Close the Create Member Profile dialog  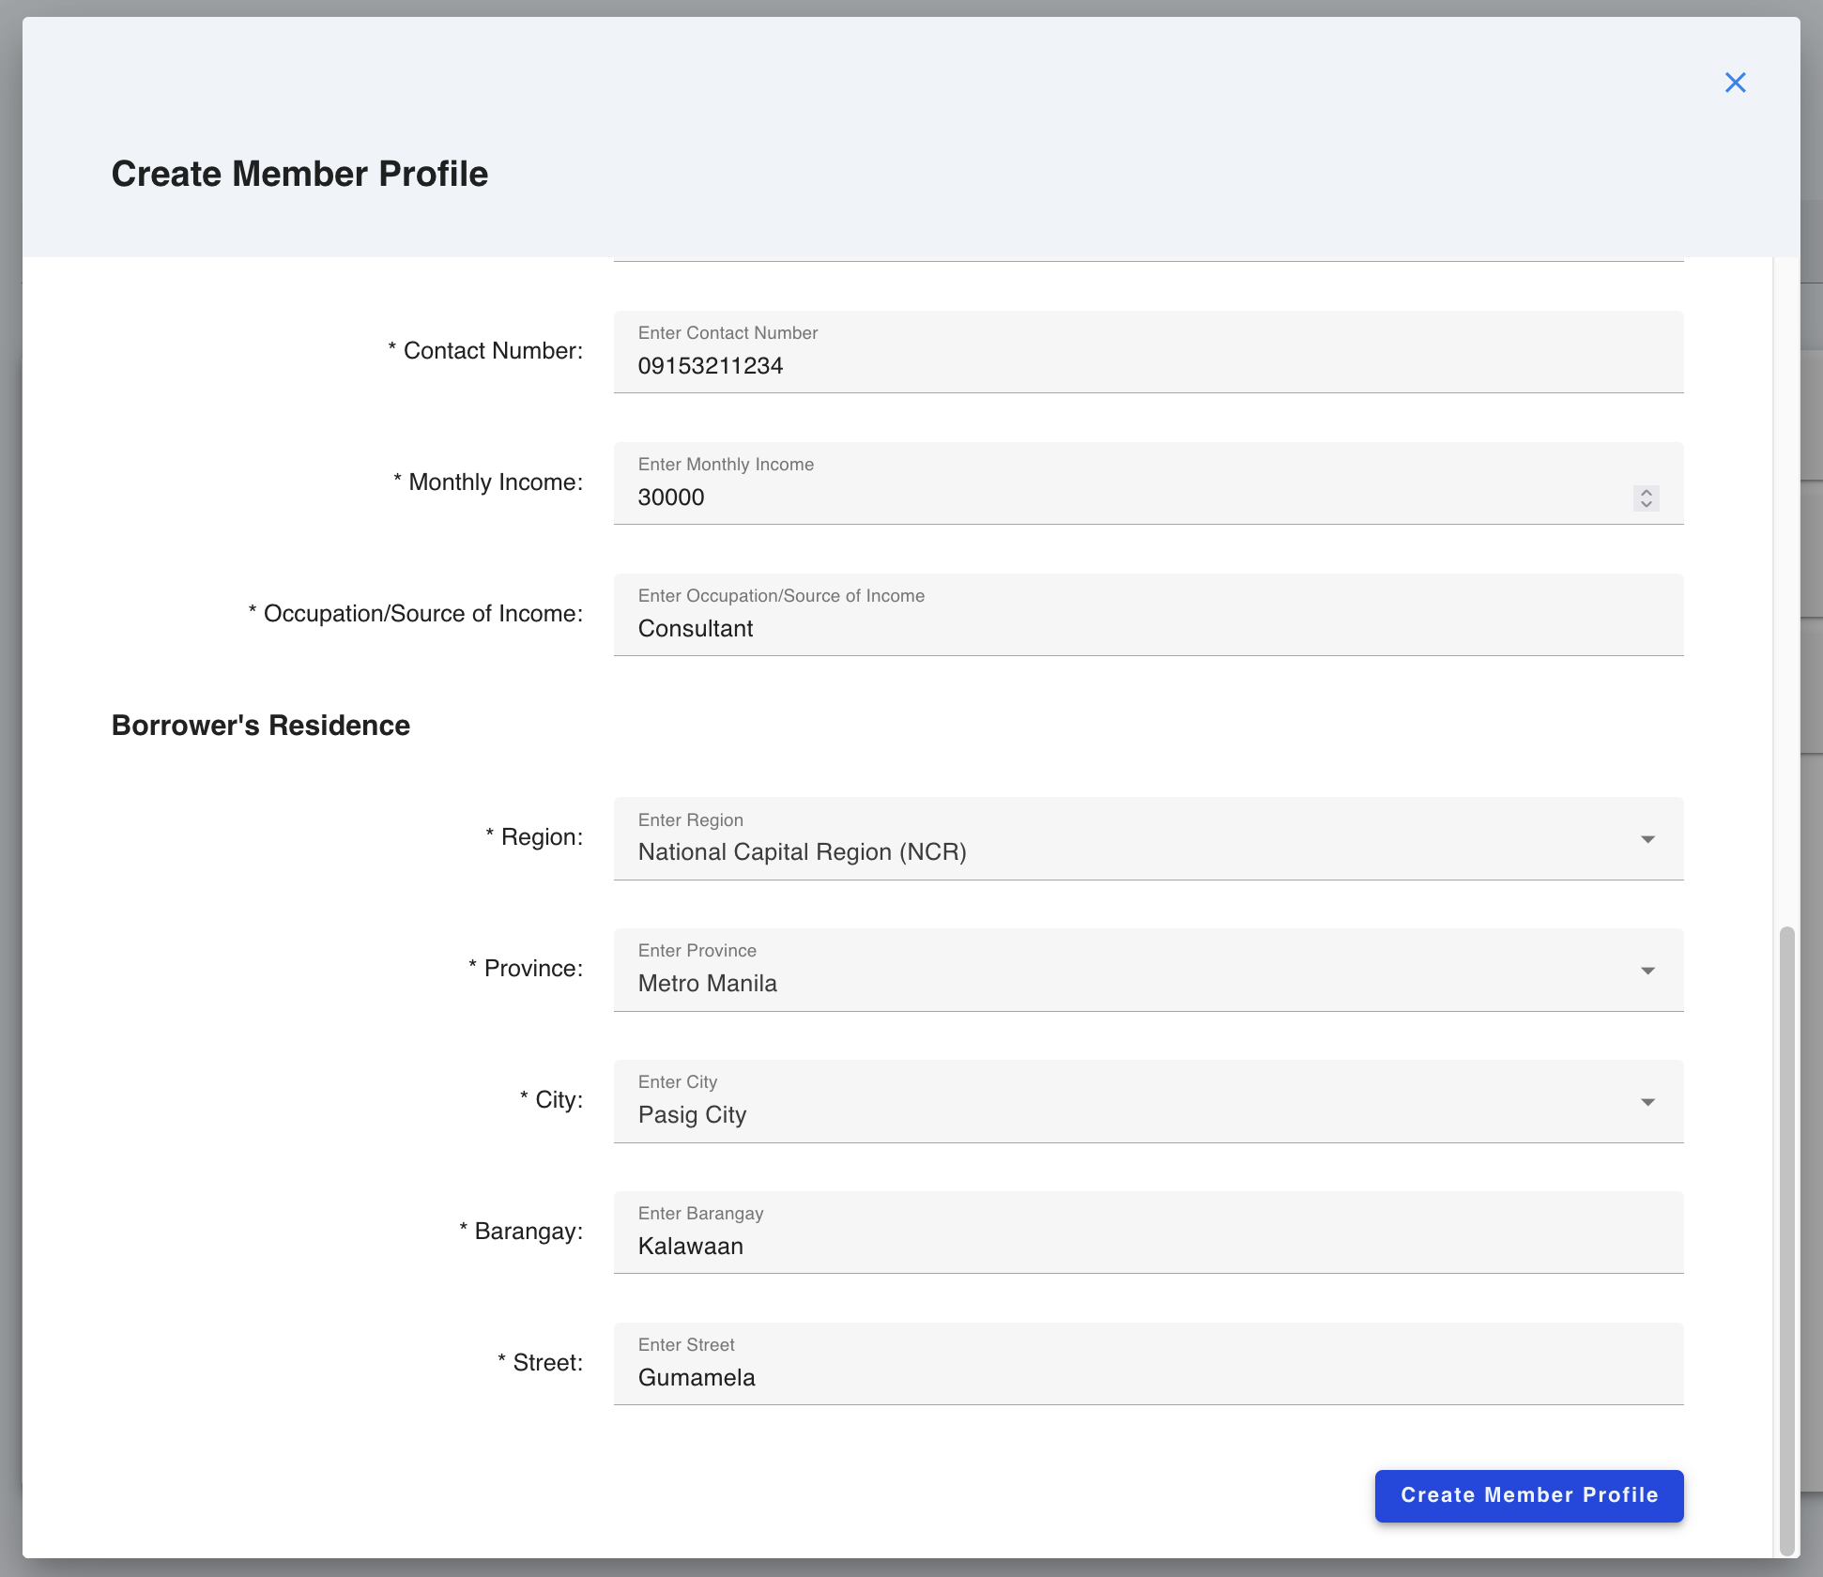coord(1736,83)
